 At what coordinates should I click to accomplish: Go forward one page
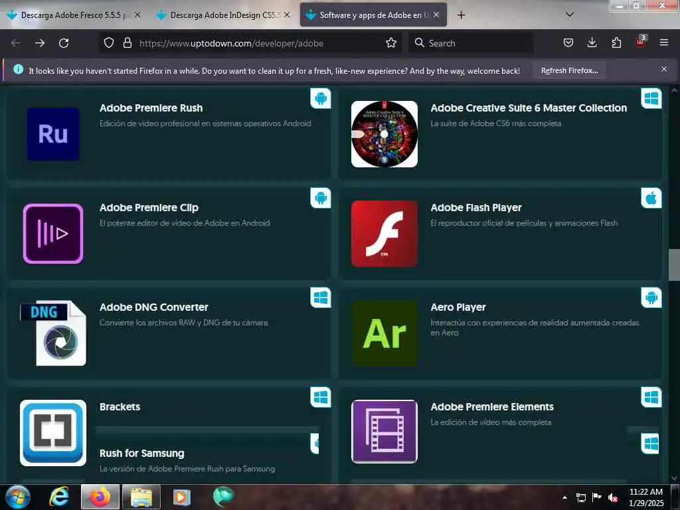40,43
